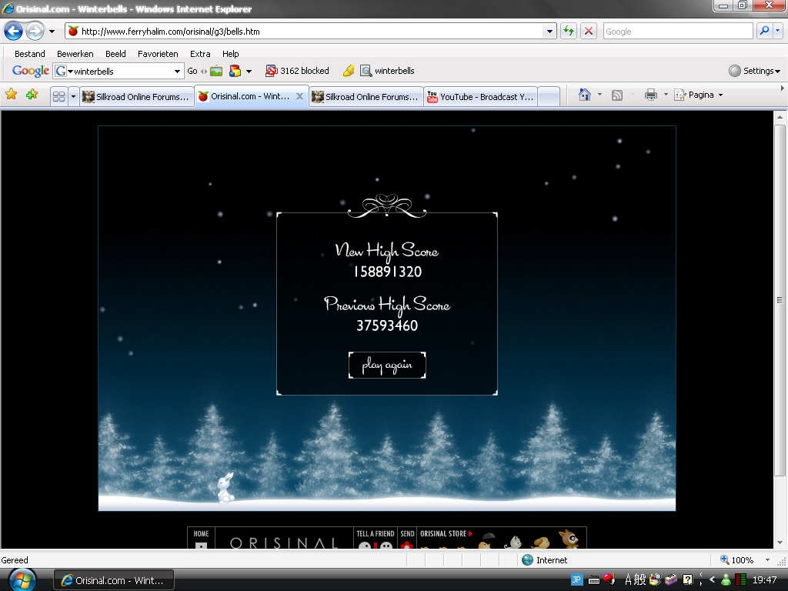788x591 pixels.
Task: Click the Favorites star icon
Action: pyautogui.click(x=11, y=95)
